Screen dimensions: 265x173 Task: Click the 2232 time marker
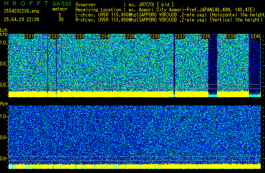pyautogui.click(x=54, y=36)
